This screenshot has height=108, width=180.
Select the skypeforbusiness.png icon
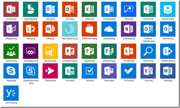(31, 71)
